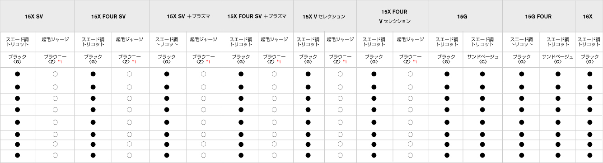Select the 15X SV grade header

tap(34, 16)
